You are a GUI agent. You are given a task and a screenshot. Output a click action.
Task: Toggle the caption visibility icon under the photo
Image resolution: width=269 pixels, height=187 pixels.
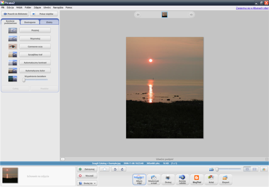(x=63, y=159)
